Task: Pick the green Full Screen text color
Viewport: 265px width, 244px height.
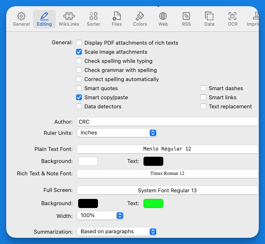Action: [x=153, y=203]
